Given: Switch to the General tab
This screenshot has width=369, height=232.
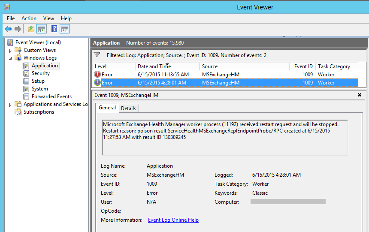Looking at the screenshot, I should (x=107, y=108).
